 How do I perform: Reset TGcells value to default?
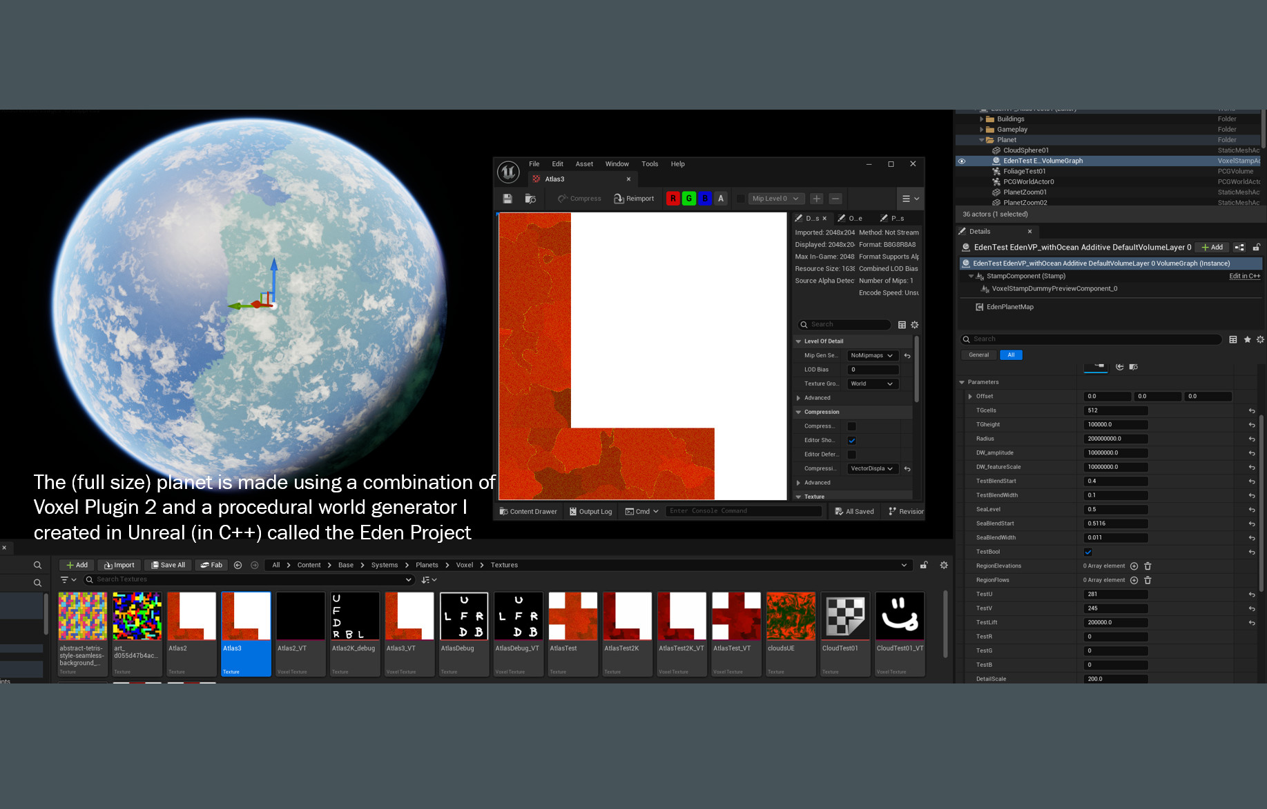coord(1252,411)
